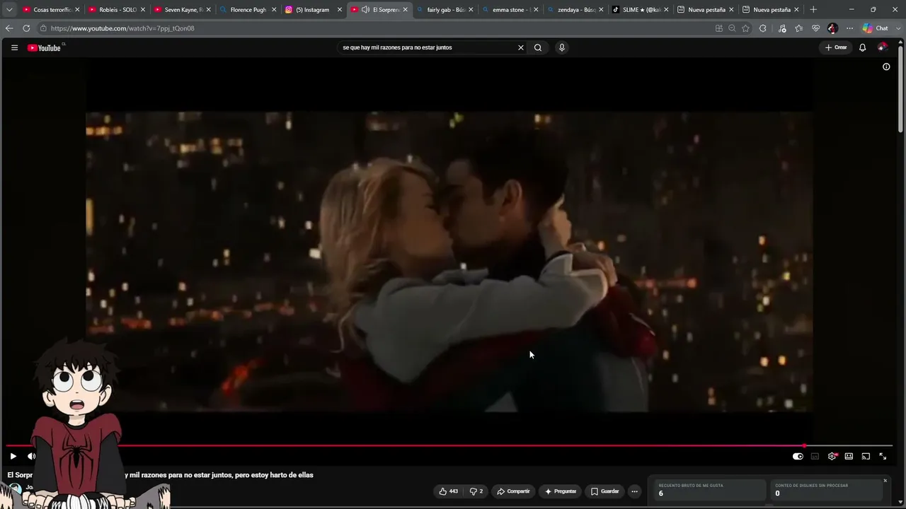Image resolution: width=906 pixels, height=509 pixels.
Task: Open a new browser tab
Action: pos(813,10)
